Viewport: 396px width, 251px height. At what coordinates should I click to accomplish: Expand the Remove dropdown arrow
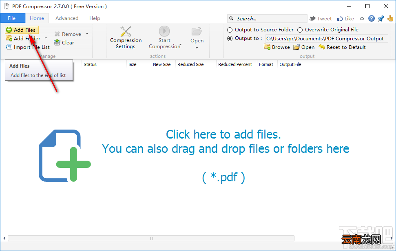point(87,33)
